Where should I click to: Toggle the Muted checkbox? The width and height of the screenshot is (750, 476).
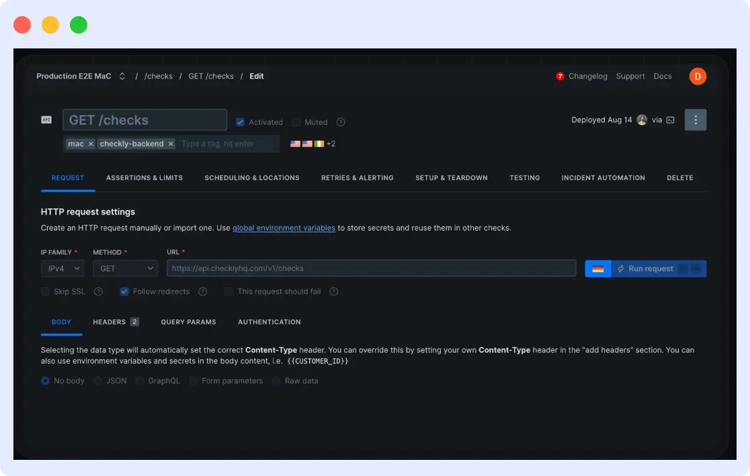coord(296,122)
